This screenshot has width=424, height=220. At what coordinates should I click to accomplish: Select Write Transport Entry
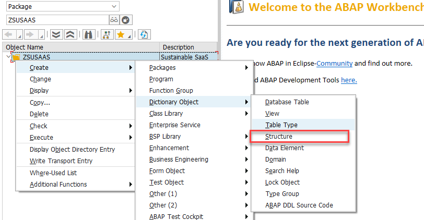[x=75, y=161]
